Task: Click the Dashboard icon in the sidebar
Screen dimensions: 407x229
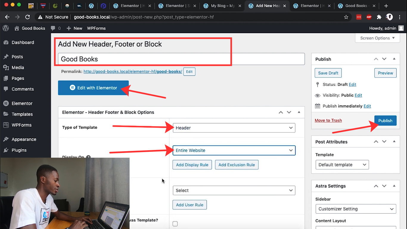Action: click(6, 42)
